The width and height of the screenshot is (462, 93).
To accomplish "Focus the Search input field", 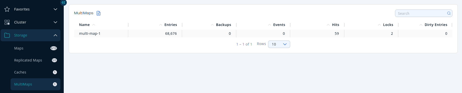I will tap(421, 13).
